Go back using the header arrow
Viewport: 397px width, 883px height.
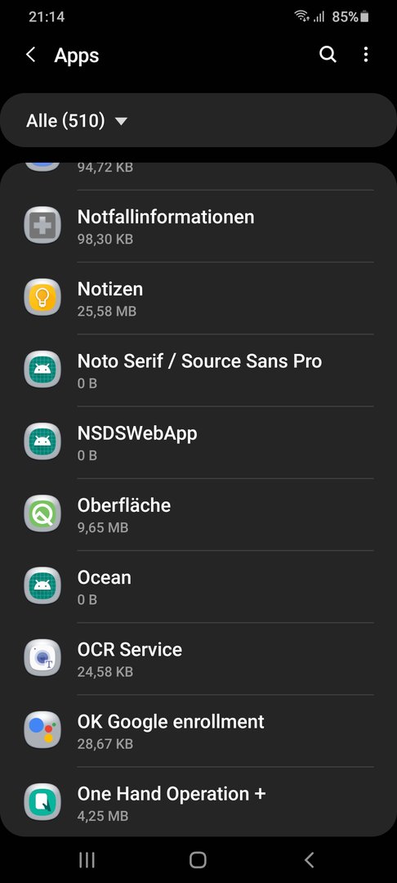click(x=31, y=55)
